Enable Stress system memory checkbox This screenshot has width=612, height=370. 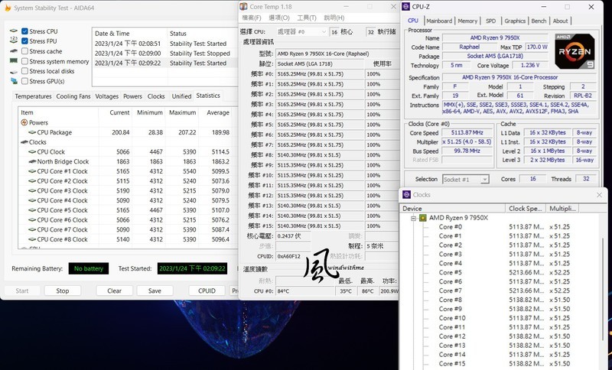(24, 61)
